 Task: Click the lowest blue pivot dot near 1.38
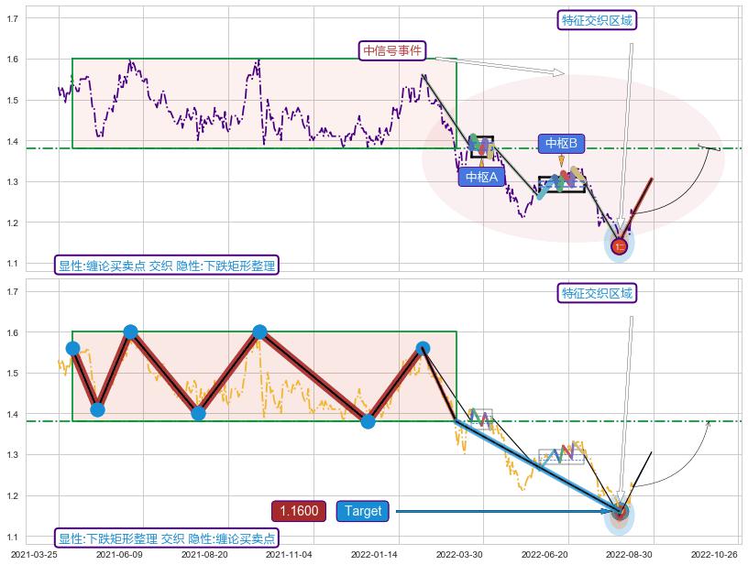click(368, 421)
